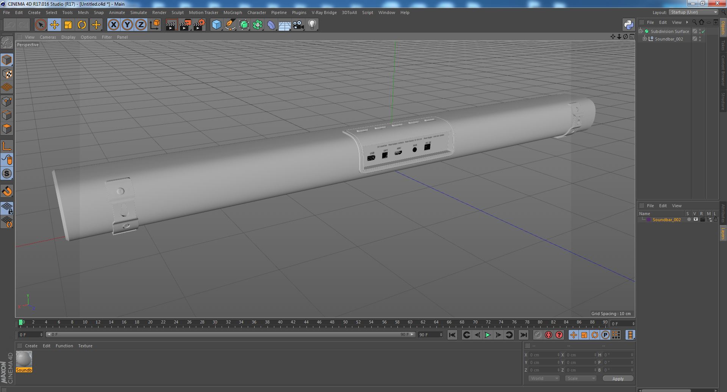This screenshot has height=392, width=727.
Task: Open the array modeling objects icon
Action: (258, 25)
